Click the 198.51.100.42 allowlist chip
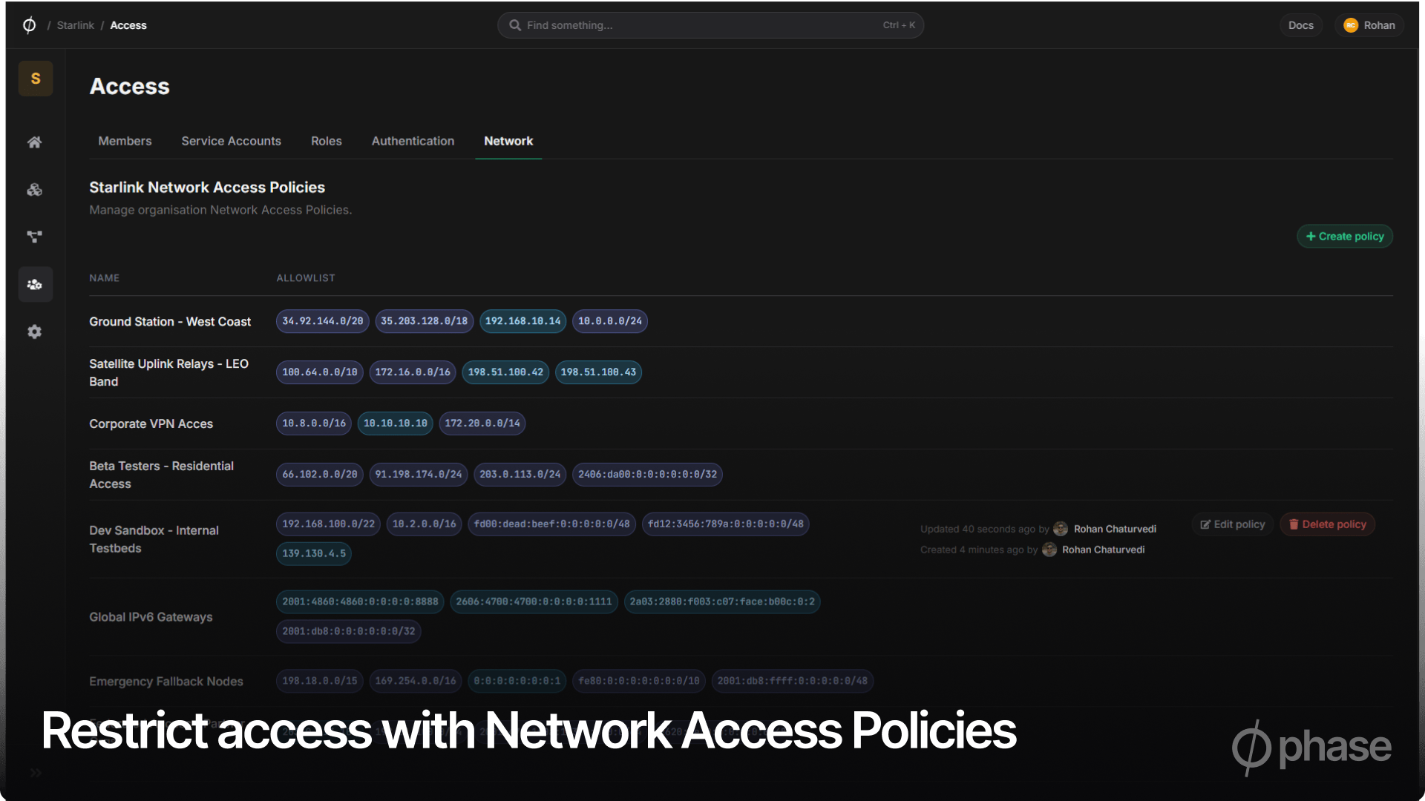1425x801 pixels. coord(505,372)
